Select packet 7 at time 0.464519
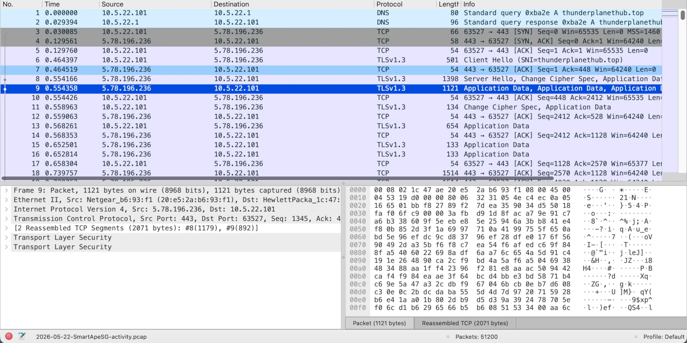 pyautogui.click(x=331, y=70)
